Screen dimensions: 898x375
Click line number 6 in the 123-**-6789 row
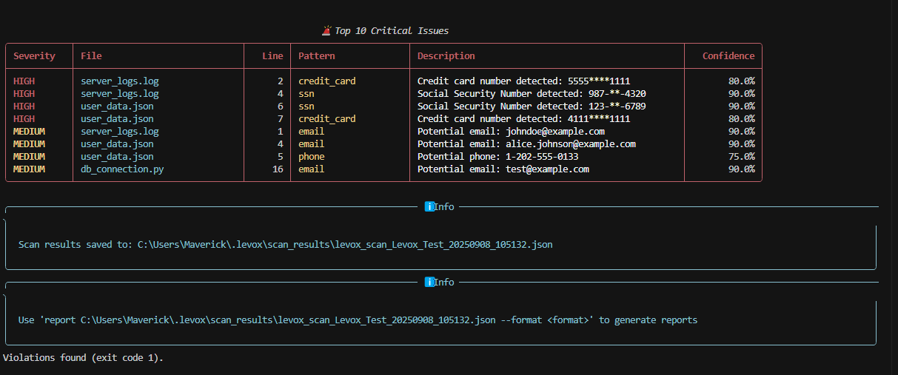(281, 107)
